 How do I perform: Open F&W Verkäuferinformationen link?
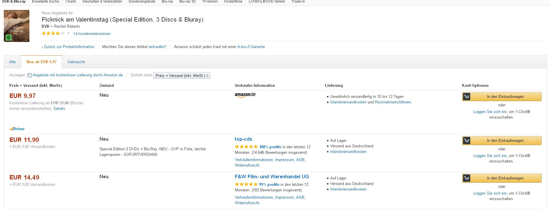pyautogui.click(x=254, y=197)
